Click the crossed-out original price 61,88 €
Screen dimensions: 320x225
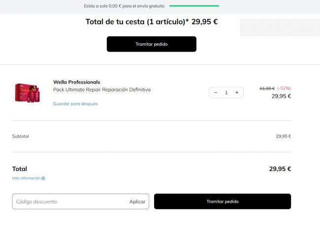click(x=267, y=88)
